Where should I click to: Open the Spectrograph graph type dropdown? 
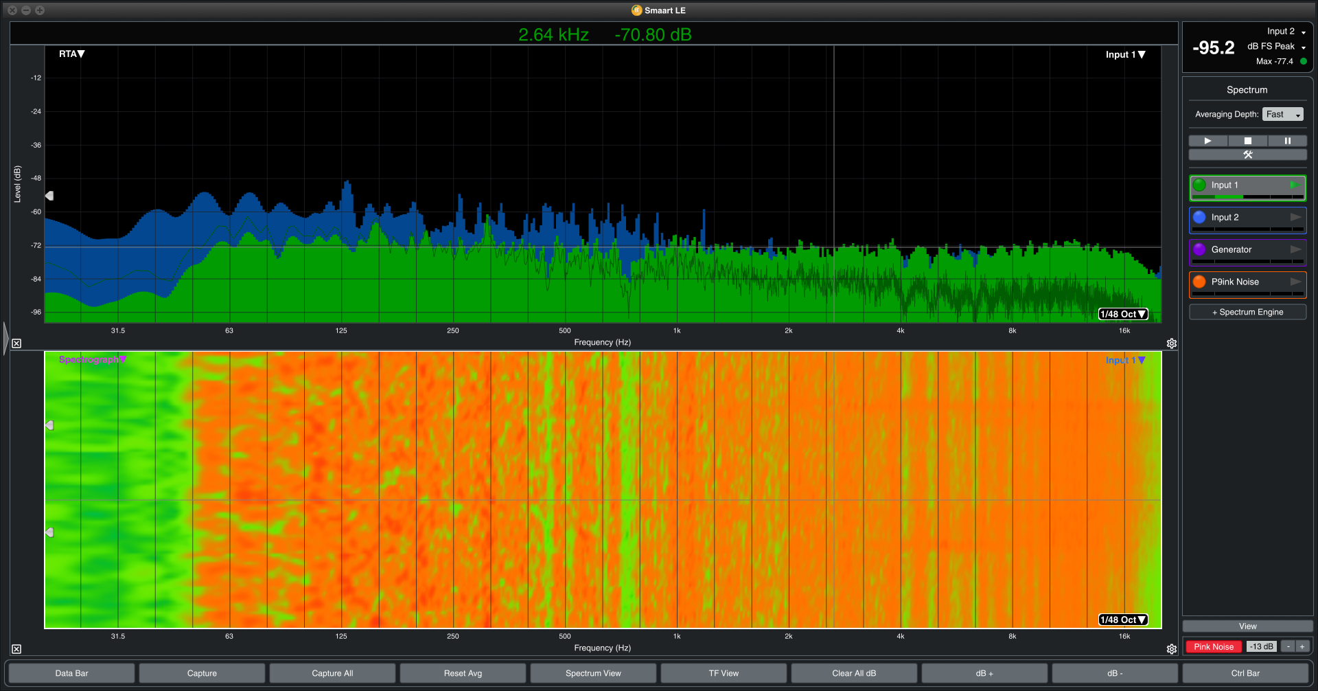pos(93,359)
